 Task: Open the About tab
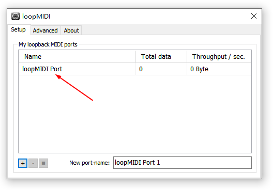[x=71, y=30]
